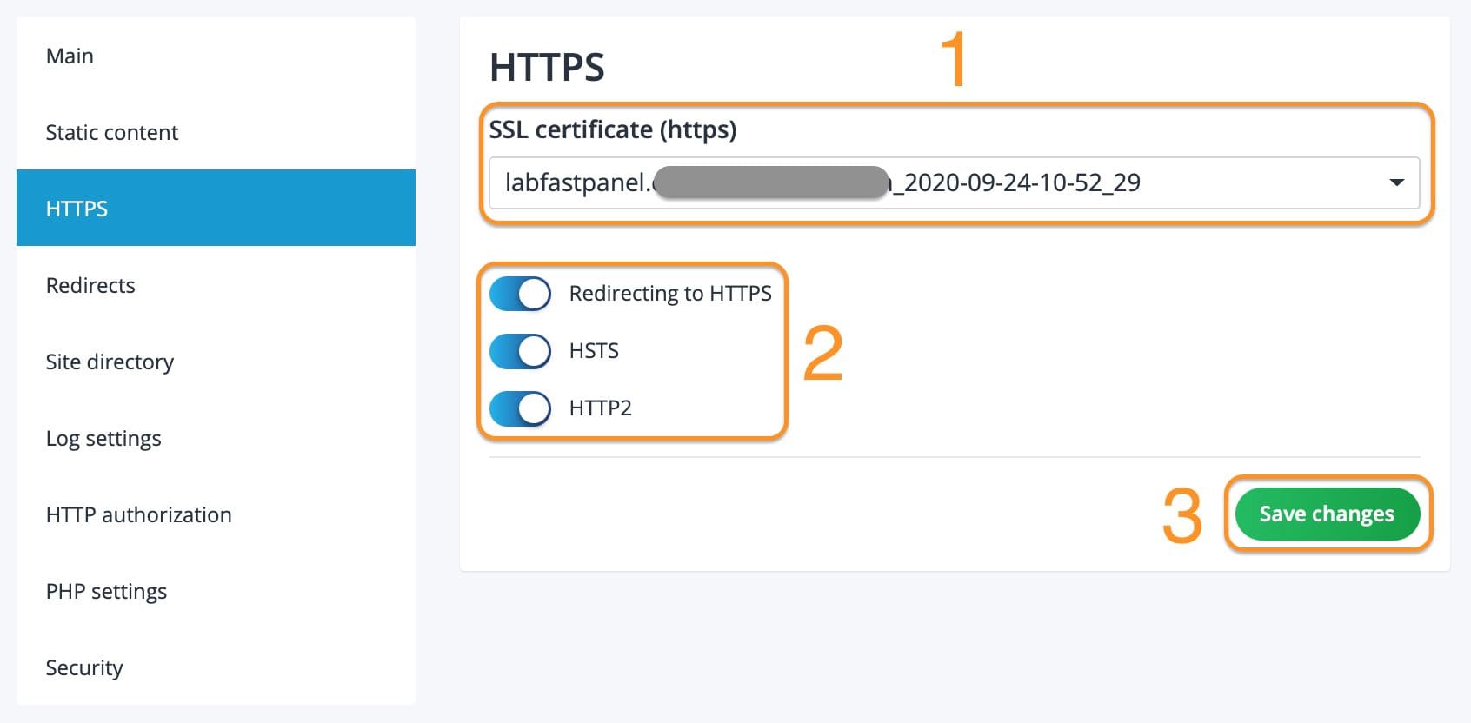Turn off the HSTS switch
The width and height of the screenshot is (1471, 723).
pos(520,351)
